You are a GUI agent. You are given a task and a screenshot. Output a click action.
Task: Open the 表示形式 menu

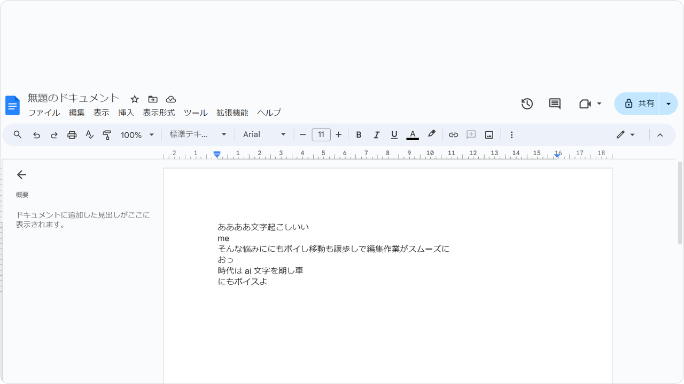click(159, 113)
